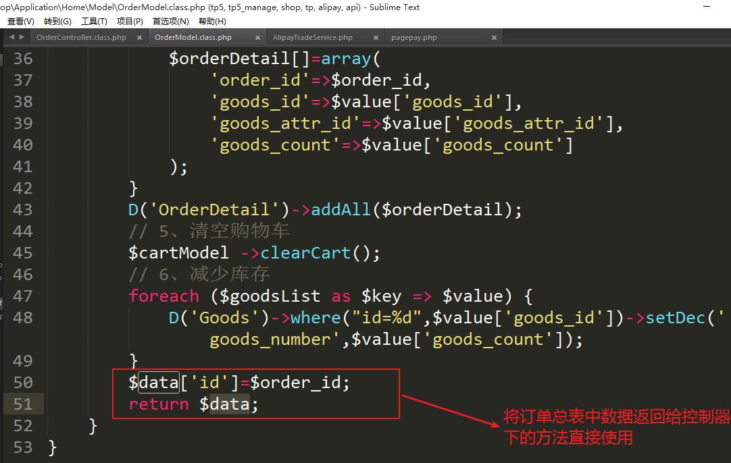This screenshot has width=731, height=463.
Task: Switch to OrderController.class.php tab
Action: click(81, 38)
